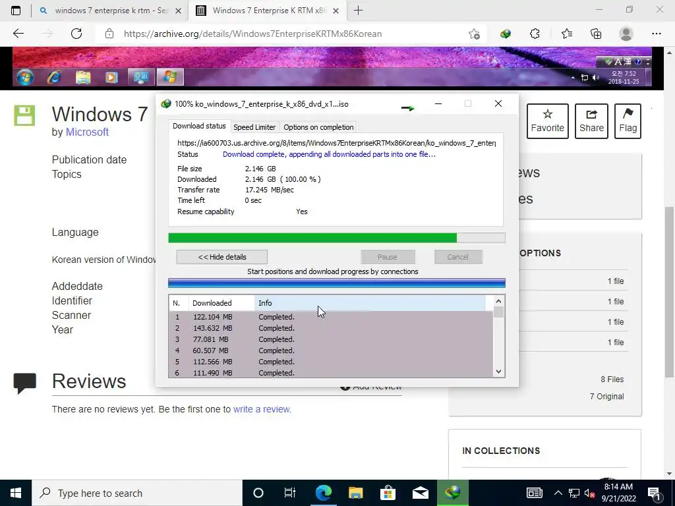Open Edge Settings and more menu
This screenshot has height=506, width=675.
coord(656,34)
